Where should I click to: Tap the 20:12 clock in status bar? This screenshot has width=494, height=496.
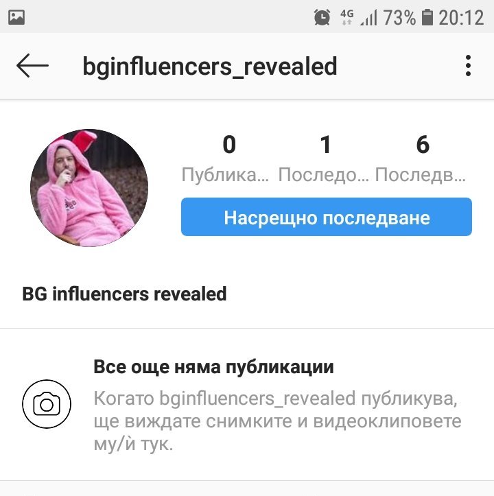[x=461, y=17]
